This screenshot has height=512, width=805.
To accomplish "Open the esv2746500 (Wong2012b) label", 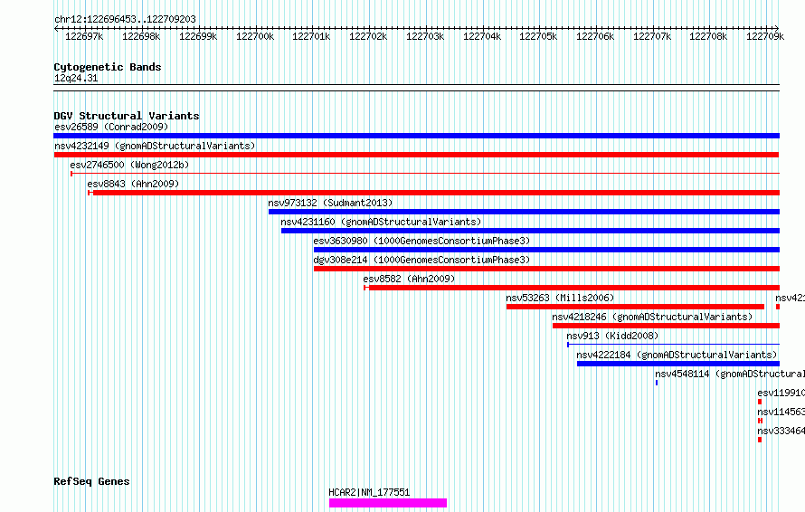I will pyautogui.click(x=129, y=165).
